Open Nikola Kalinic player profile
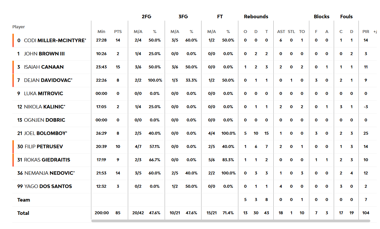 pos(45,107)
